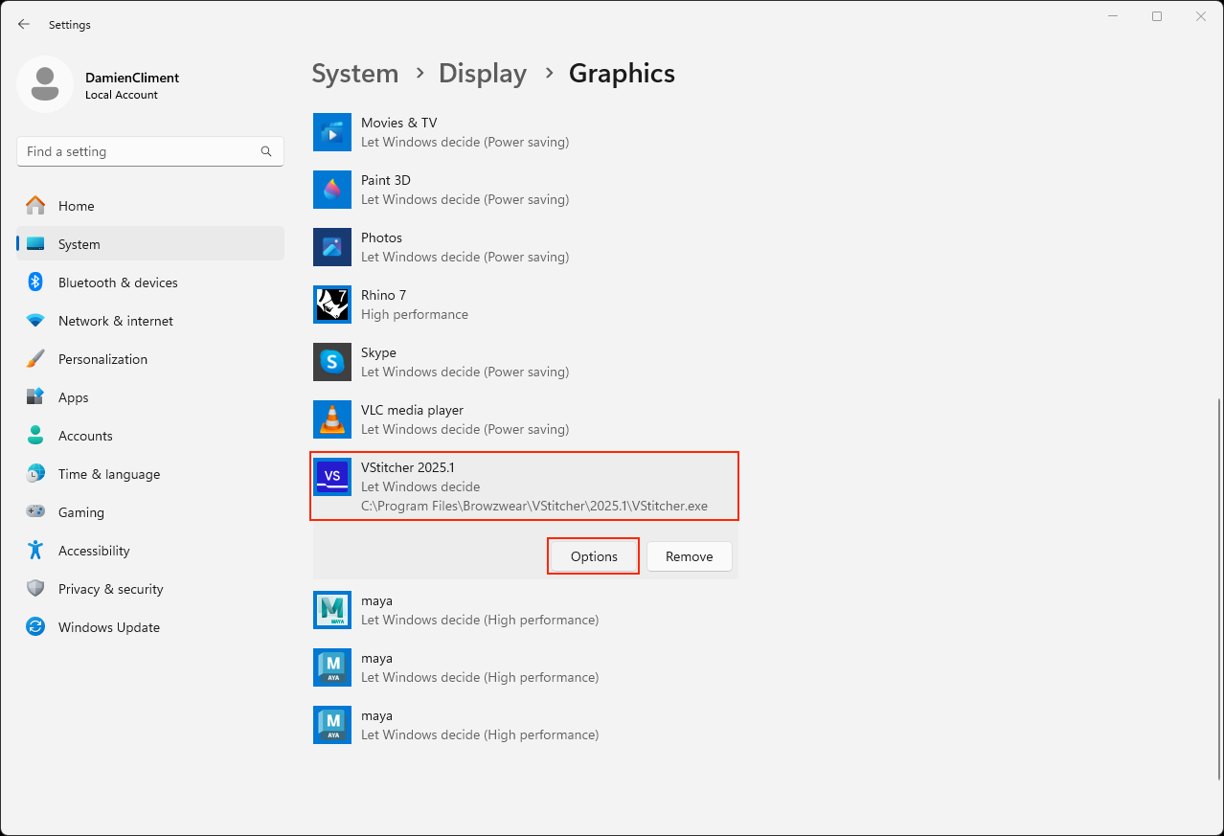Click the Time & language clock icon
1224x836 pixels.
[35, 474]
